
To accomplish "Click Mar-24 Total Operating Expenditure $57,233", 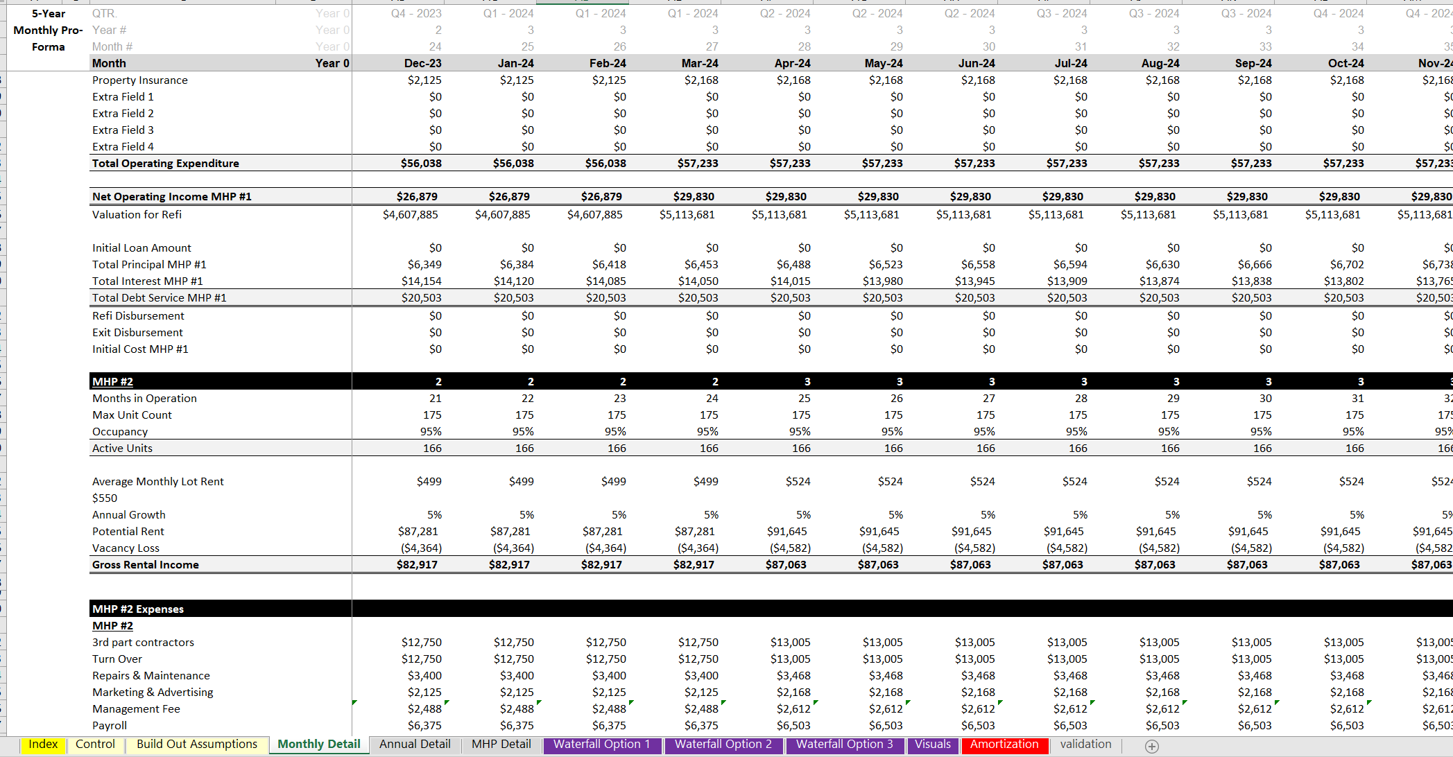I will [x=698, y=164].
